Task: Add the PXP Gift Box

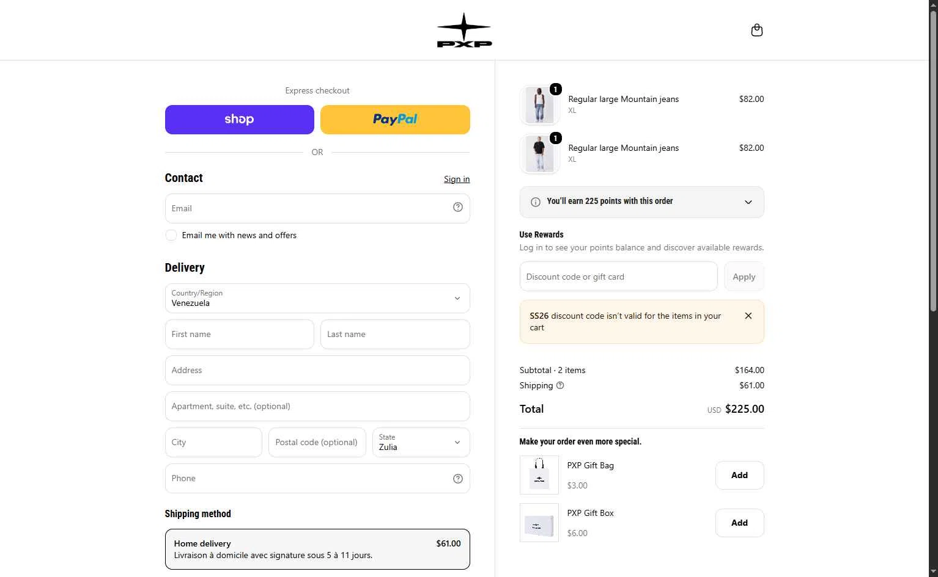Action: 739,523
